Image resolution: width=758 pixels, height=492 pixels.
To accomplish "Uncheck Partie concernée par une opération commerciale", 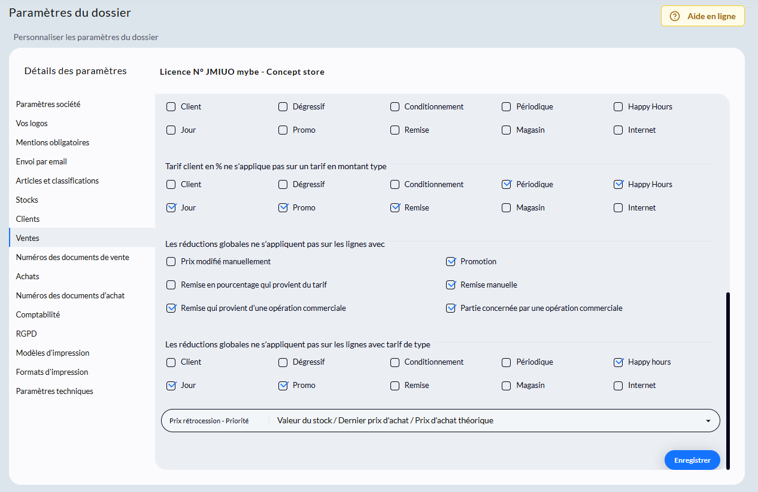I will [451, 308].
